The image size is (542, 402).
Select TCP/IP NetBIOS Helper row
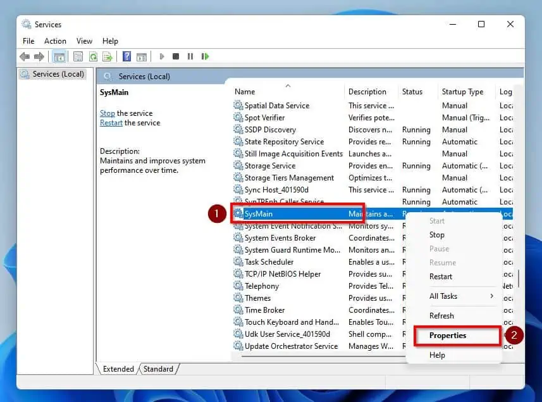pos(319,273)
